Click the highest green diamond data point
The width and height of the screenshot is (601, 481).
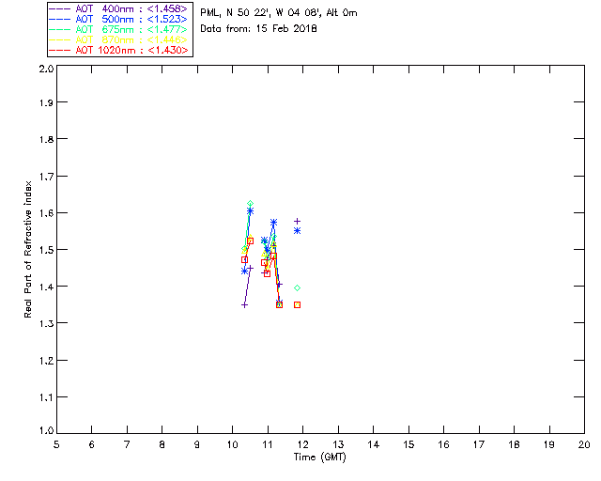(x=251, y=204)
